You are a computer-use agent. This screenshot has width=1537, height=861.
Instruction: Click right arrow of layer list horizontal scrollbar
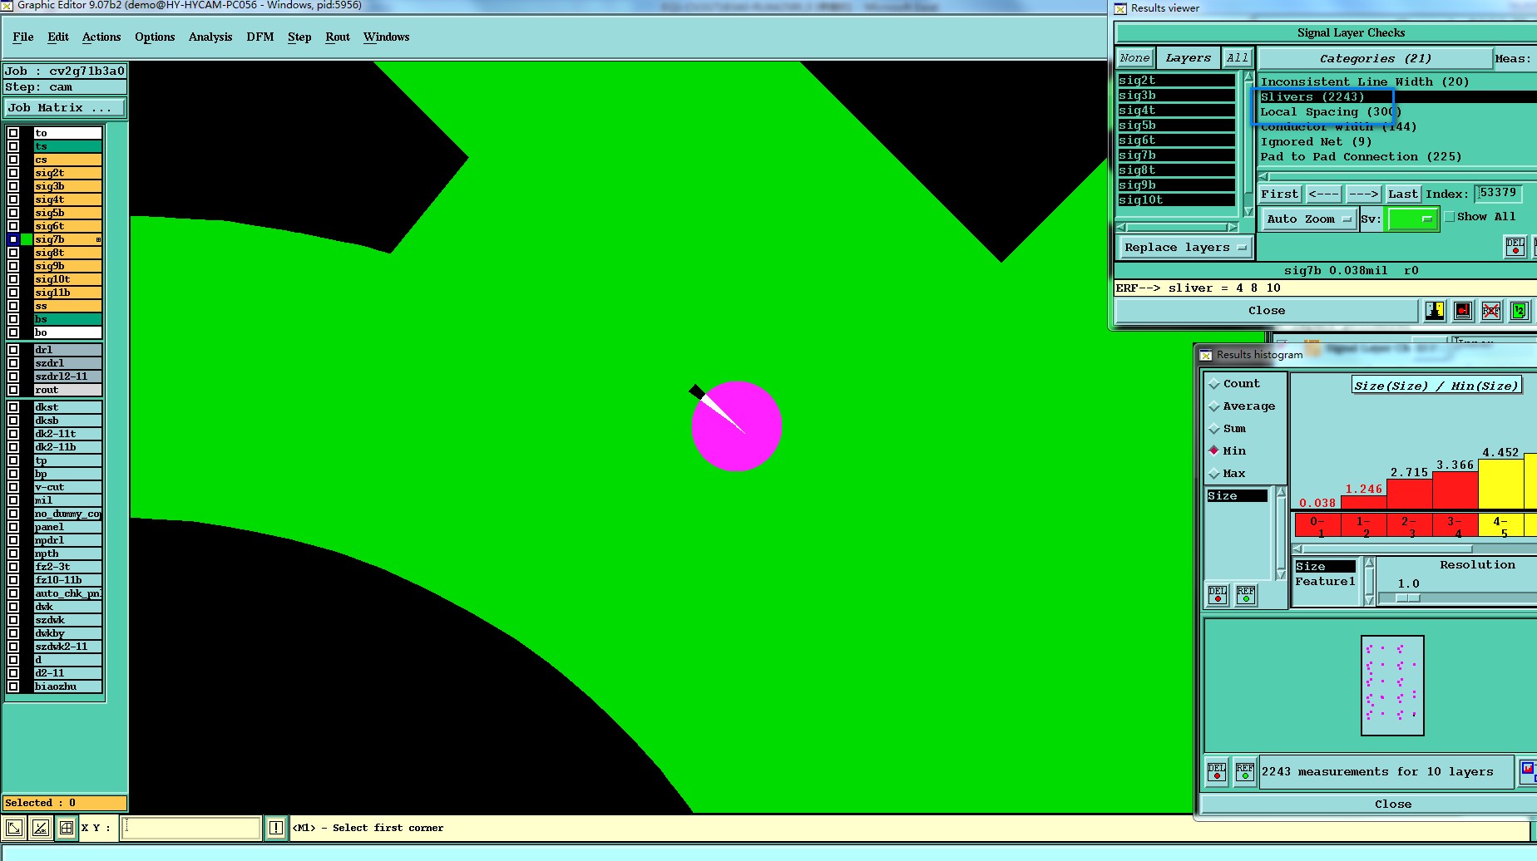click(1233, 227)
